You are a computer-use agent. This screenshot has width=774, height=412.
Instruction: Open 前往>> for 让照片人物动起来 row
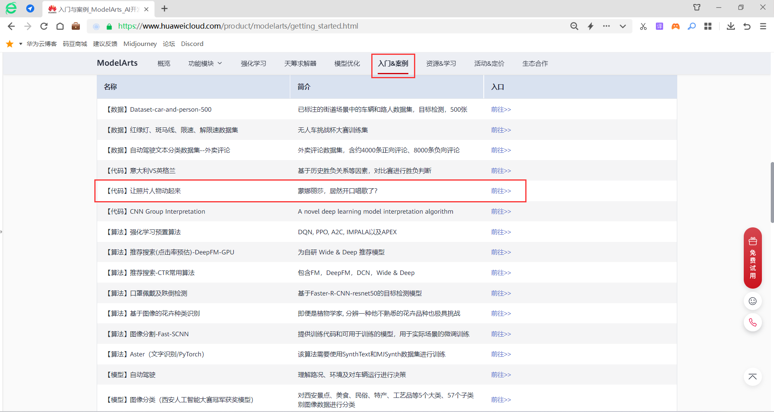point(501,191)
